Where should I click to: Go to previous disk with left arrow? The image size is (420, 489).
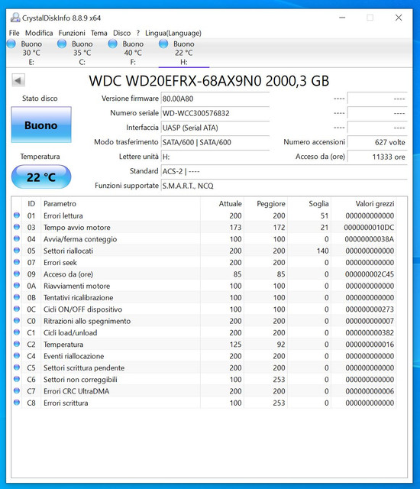pos(18,80)
